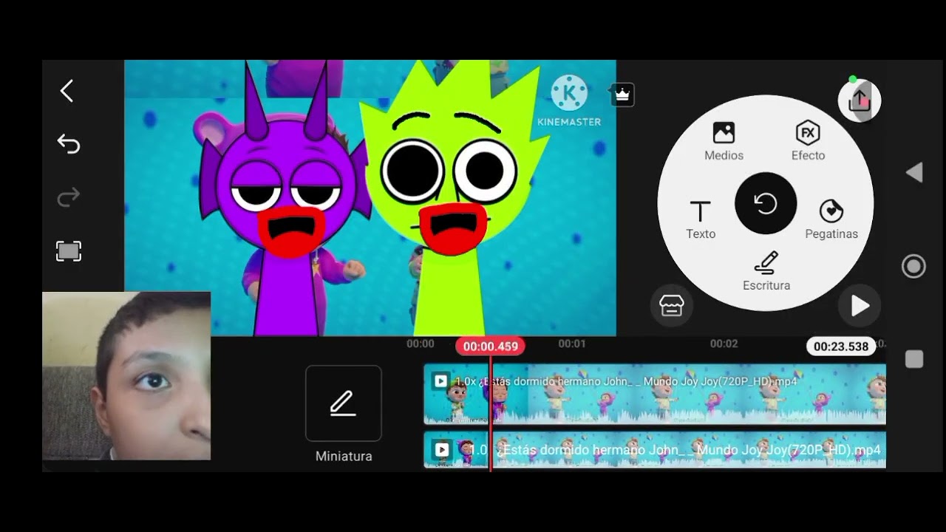
Task: Select the Escritura handwriting tool
Action: (766, 271)
